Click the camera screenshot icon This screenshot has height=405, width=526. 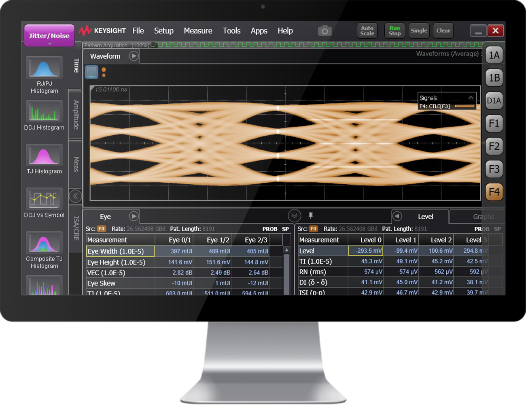[x=325, y=31]
